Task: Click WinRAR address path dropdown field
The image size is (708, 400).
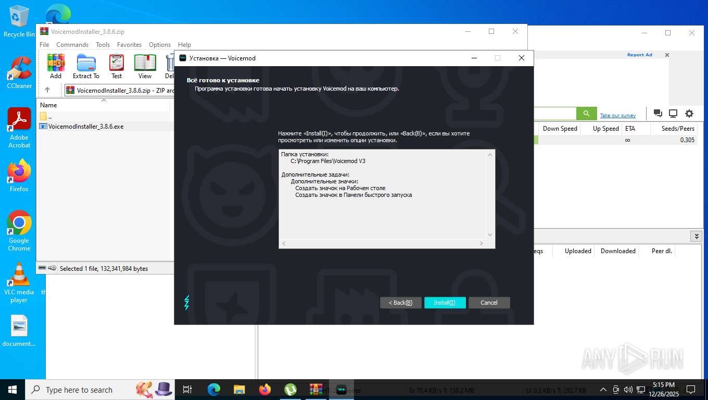Action: click(x=120, y=90)
